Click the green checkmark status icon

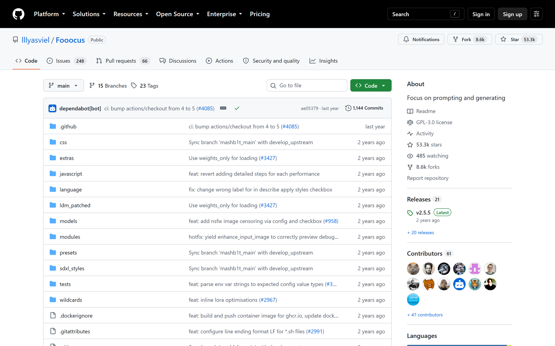tap(237, 108)
